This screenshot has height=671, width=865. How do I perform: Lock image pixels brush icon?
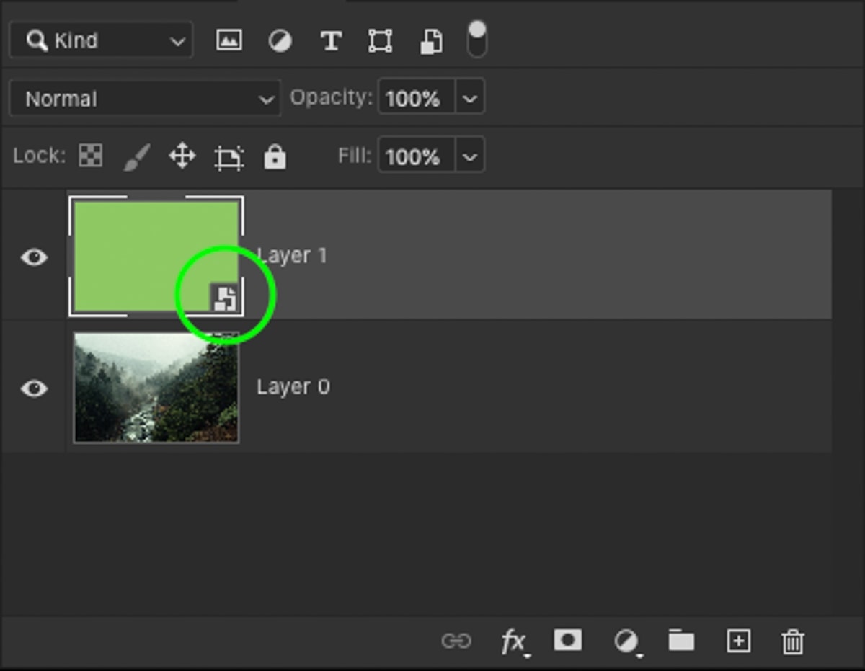[137, 156]
